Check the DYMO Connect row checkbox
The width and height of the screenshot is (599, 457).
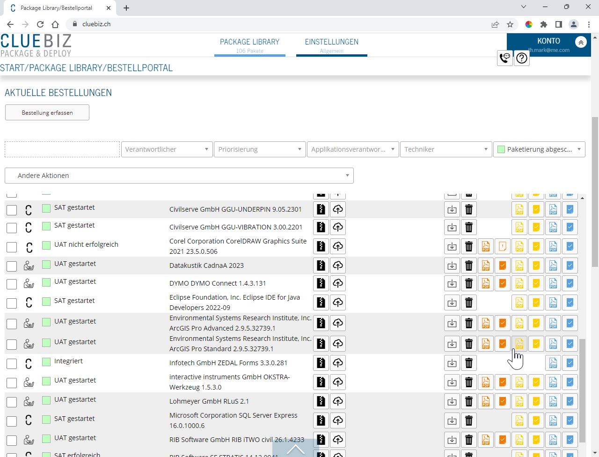12,284
